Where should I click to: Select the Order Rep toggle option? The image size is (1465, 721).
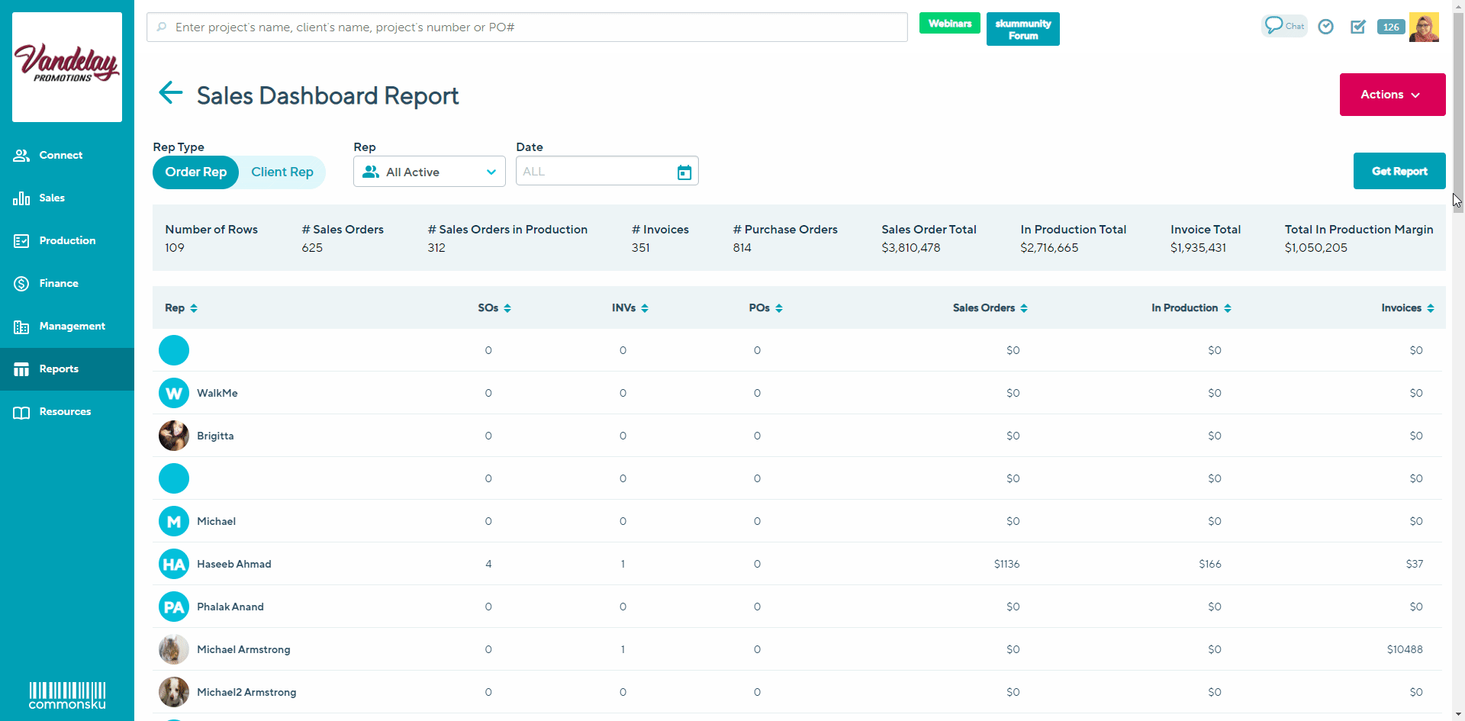pos(196,172)
